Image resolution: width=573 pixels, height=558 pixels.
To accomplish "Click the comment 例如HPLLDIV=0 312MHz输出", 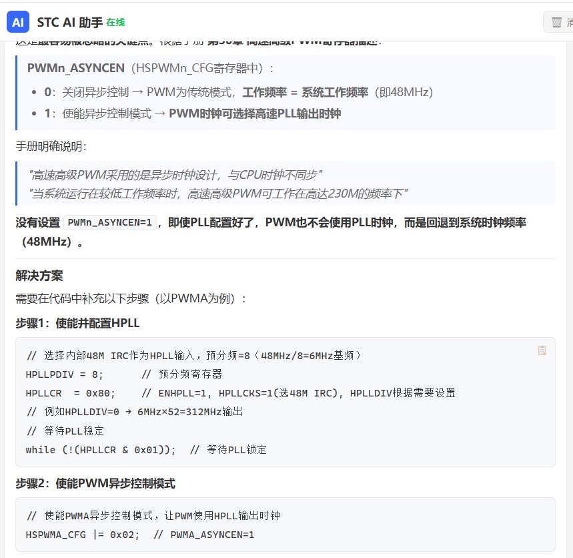I will 135,412.
